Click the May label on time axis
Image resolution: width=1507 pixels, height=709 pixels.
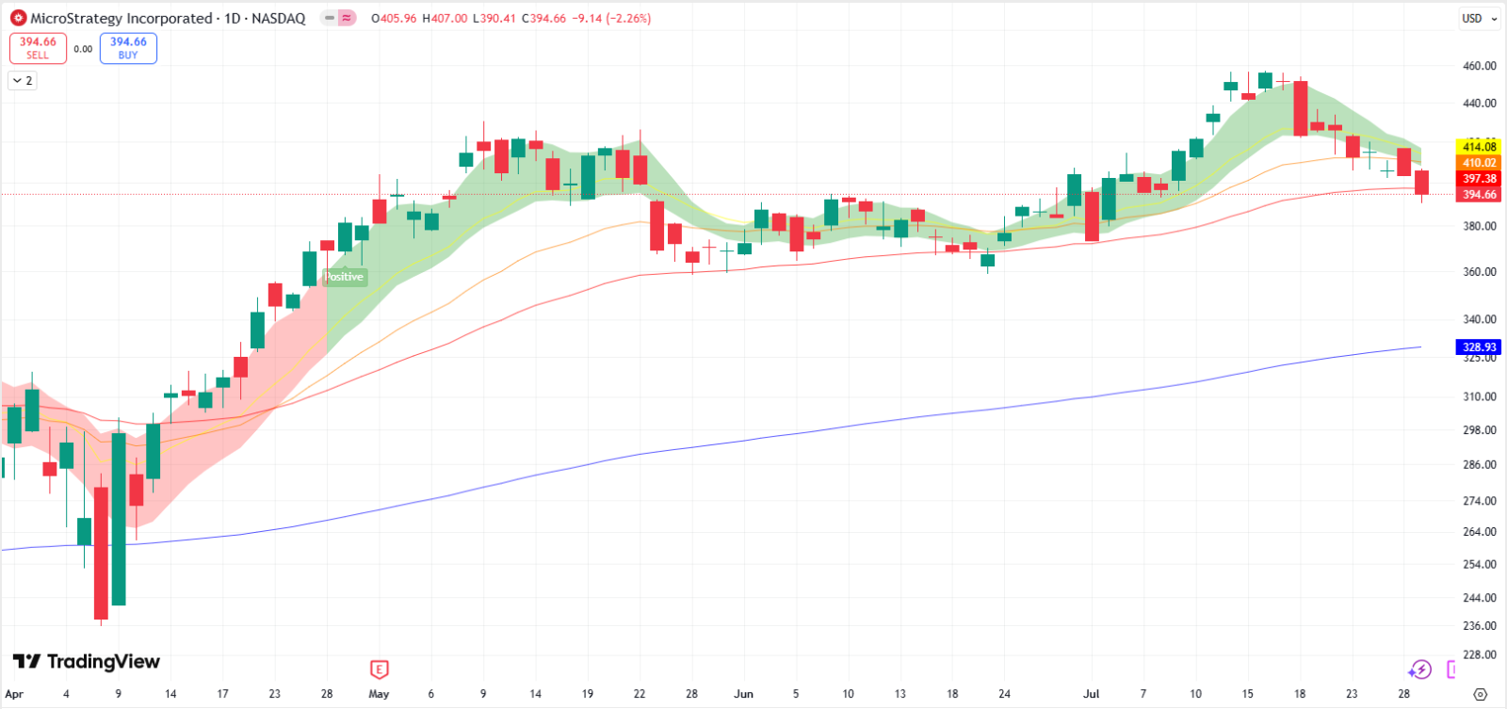click(379, 694)
